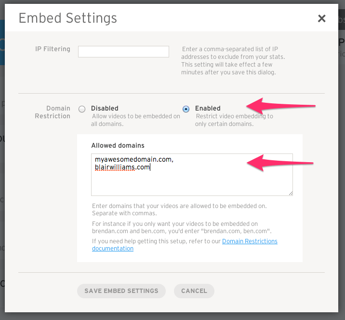Select the Enabled domain restriction radio button
Screen dimensions: 345x320
coord(186,109)
